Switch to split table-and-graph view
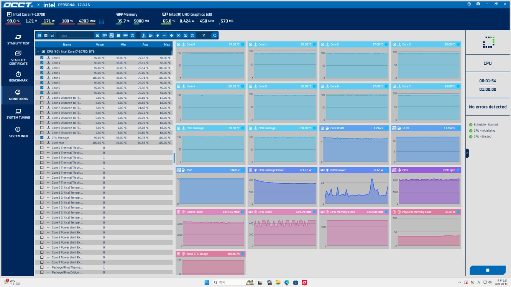This screenshot has width=511, height=287. click(39, 36)
